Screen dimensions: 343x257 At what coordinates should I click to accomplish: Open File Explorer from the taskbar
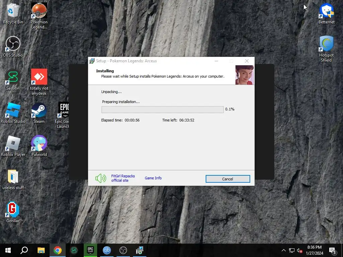coord(41,250)
